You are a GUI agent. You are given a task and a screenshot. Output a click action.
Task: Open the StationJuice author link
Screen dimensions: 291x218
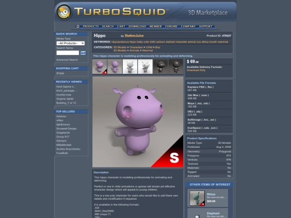[134, 36]
